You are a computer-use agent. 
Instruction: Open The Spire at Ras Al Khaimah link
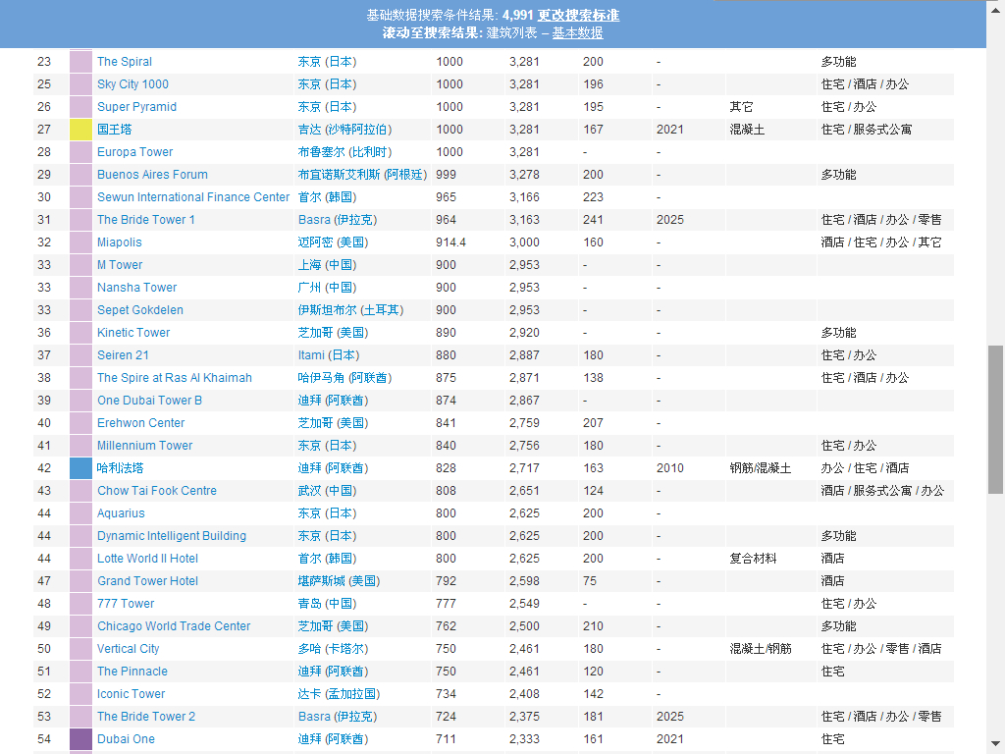coord(175,378)
